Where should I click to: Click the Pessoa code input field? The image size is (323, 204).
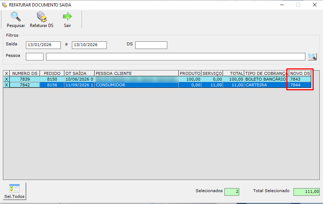pos(35,56)
